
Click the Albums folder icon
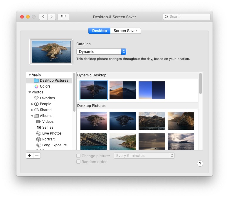click(x=36, y=116)
